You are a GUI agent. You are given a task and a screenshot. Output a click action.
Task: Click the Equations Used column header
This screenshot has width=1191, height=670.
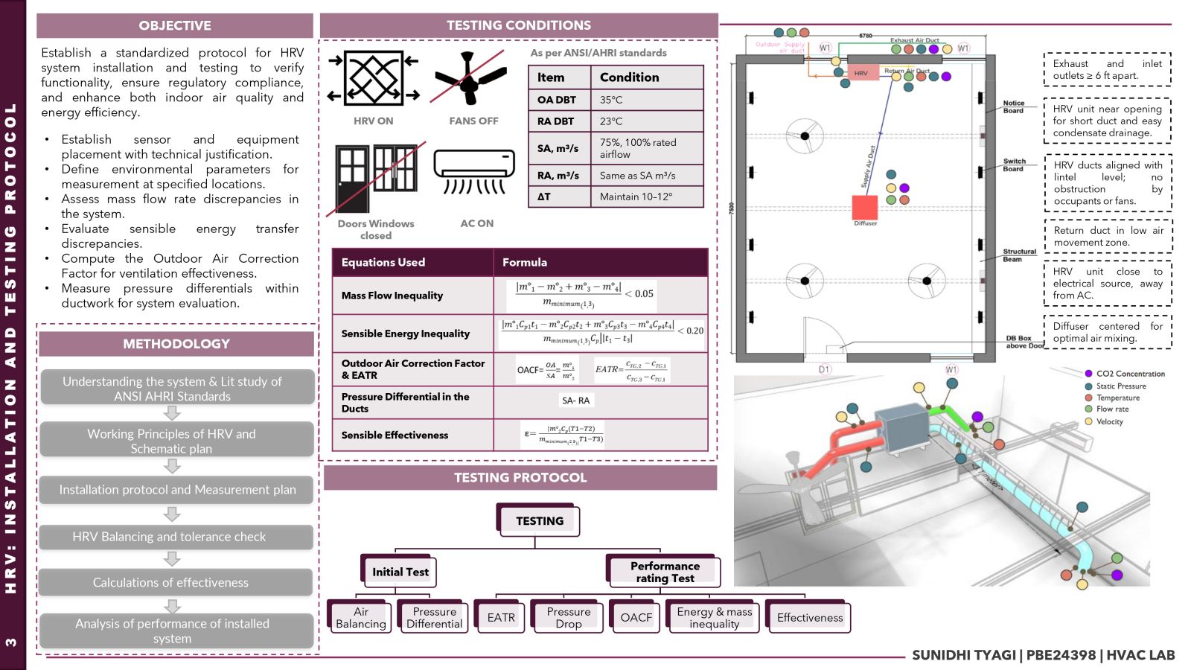(x=412, y=262)
